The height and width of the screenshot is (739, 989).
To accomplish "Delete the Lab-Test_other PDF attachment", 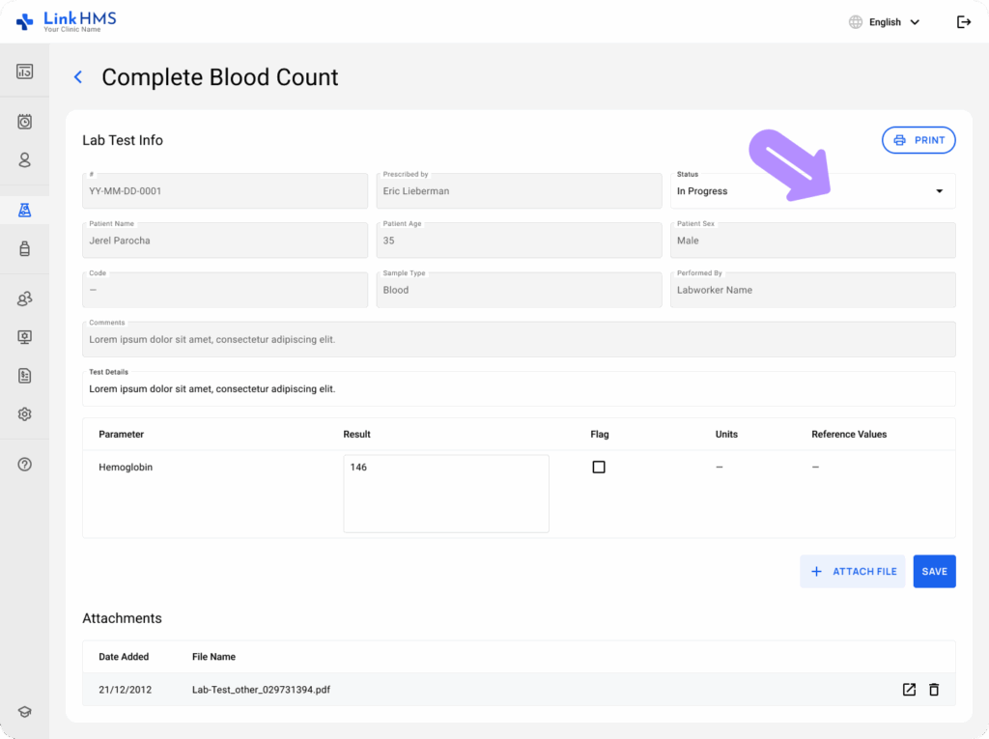I will 934,689.
